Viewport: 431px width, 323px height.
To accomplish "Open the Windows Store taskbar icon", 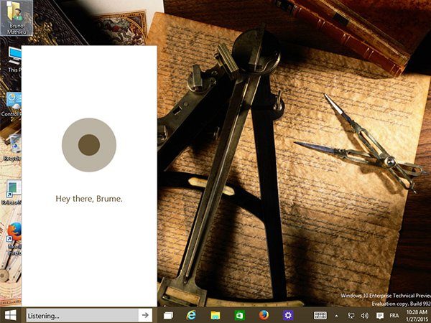I will tap(239, 315).
